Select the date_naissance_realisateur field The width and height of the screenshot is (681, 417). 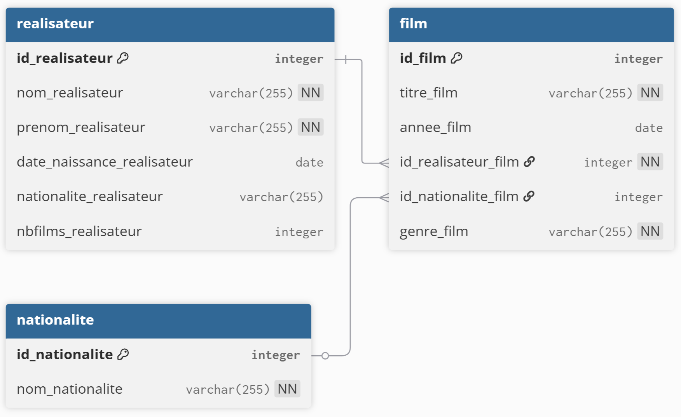[105, 162]
